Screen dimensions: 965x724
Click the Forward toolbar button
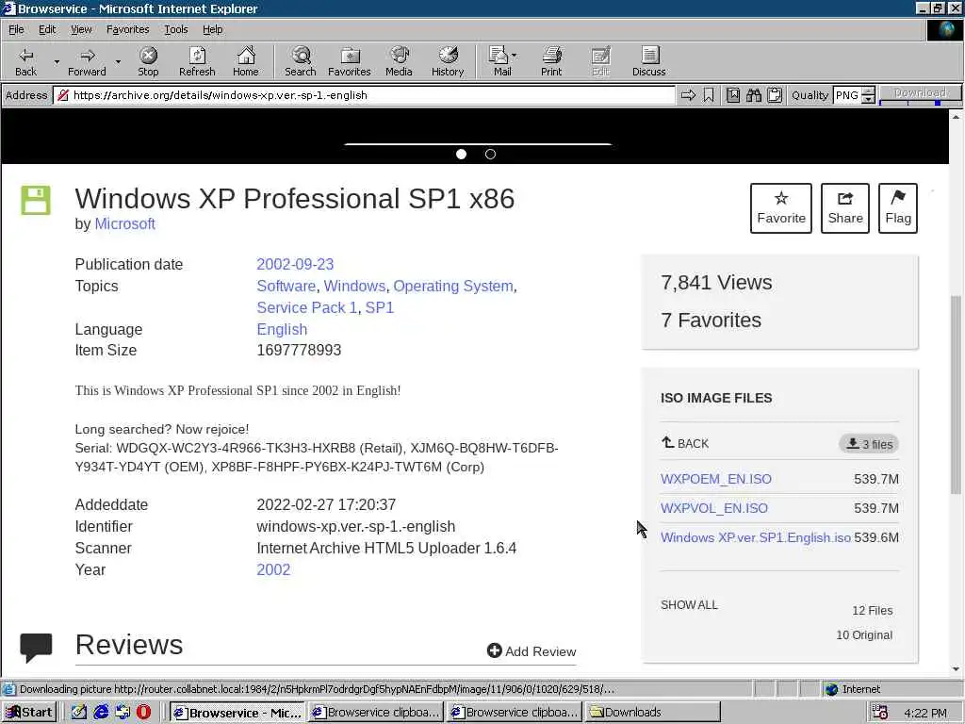(x=87, y=61)
